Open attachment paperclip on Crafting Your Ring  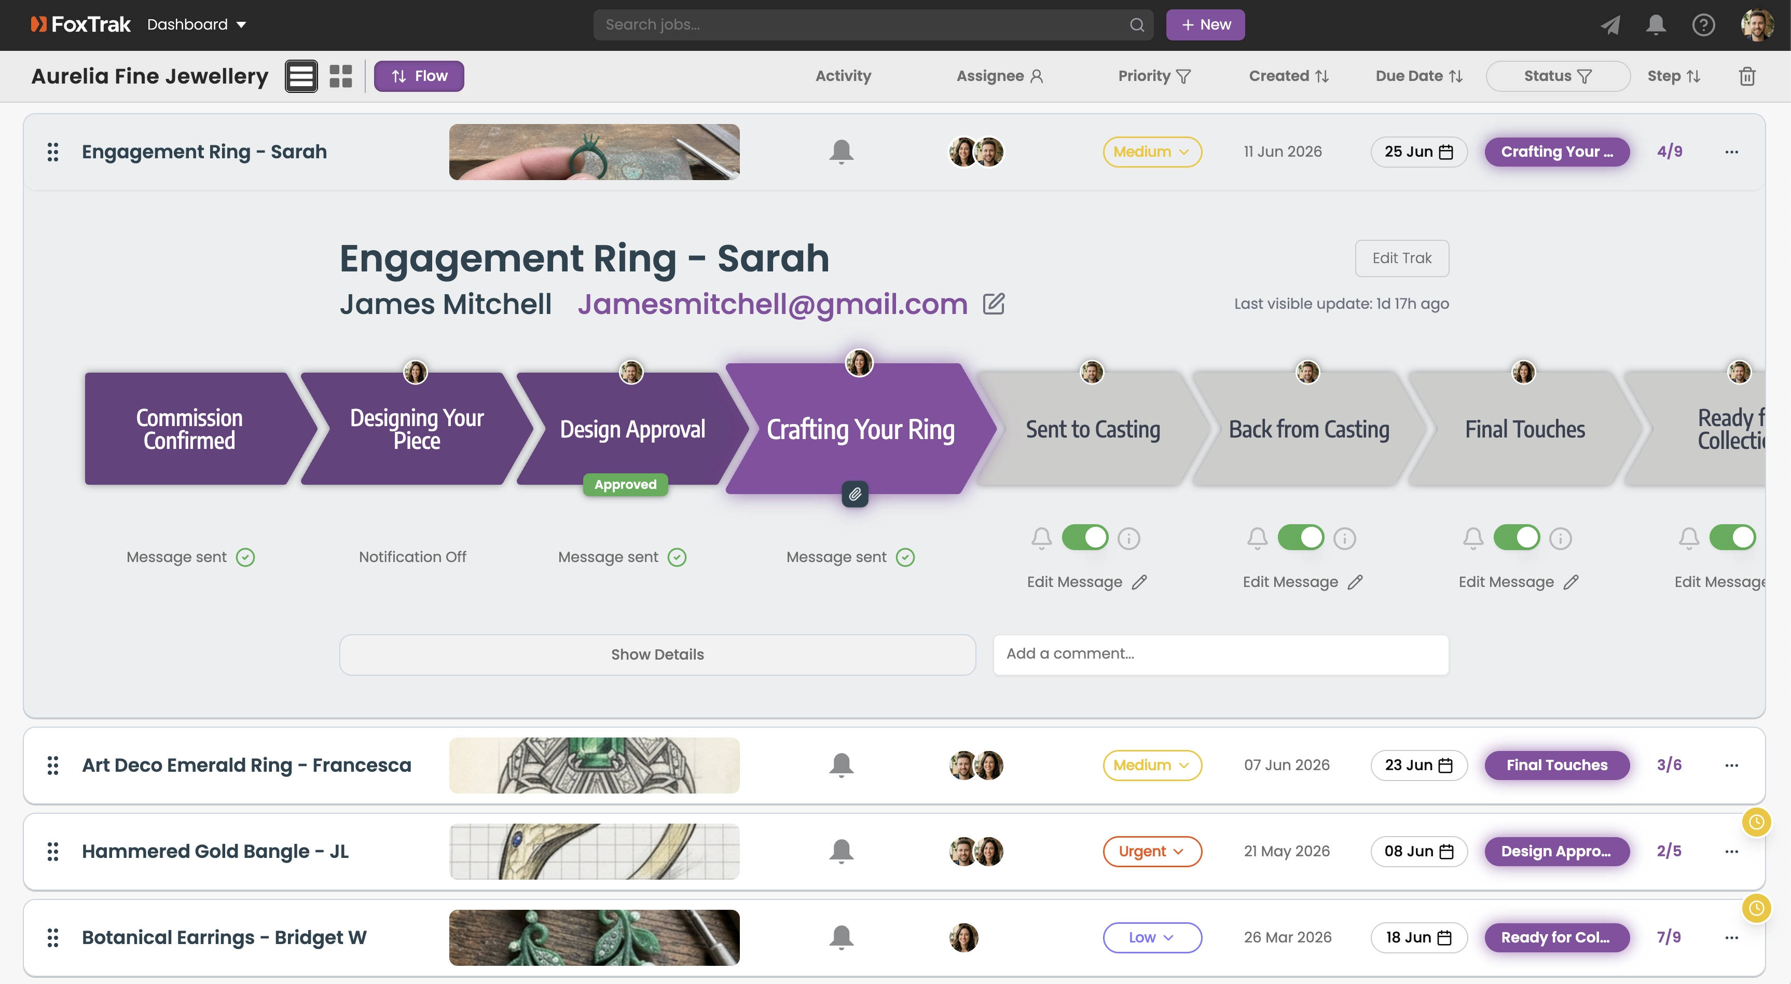pyautogui.click(x=855, y=494)
